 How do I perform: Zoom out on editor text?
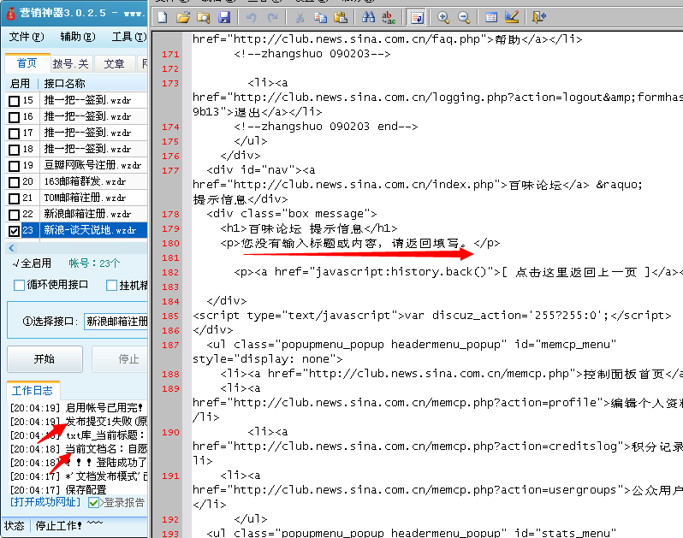(x=464, y=17)
